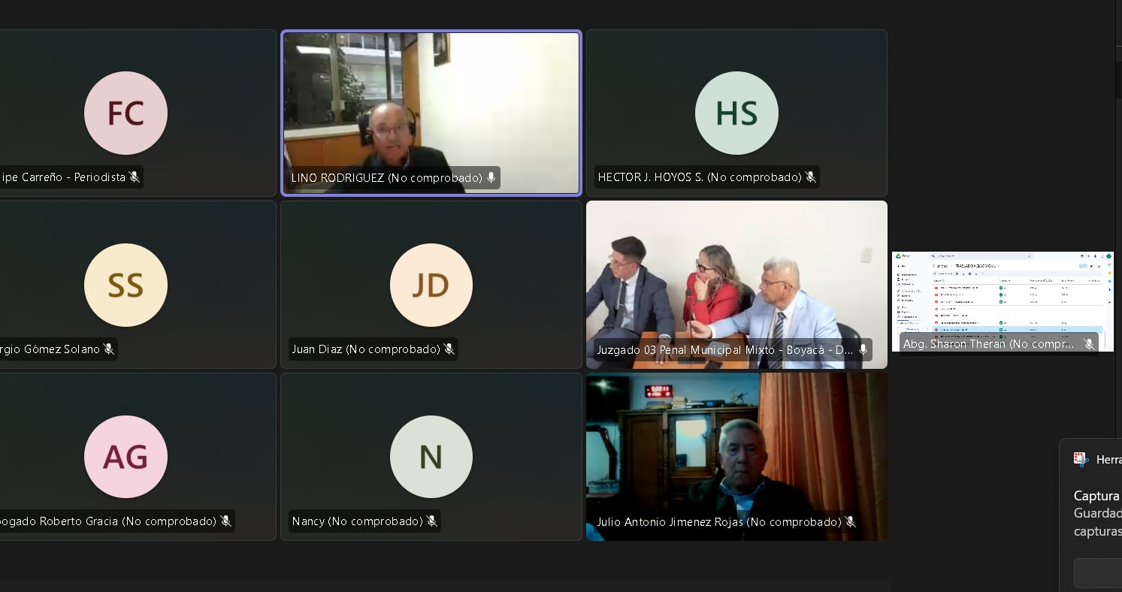Viewport: 1122px width, 592px height.
Task: Select the HS avatar of Hector Hoyos
Action: pyautogui.click(x=736, y=113)
